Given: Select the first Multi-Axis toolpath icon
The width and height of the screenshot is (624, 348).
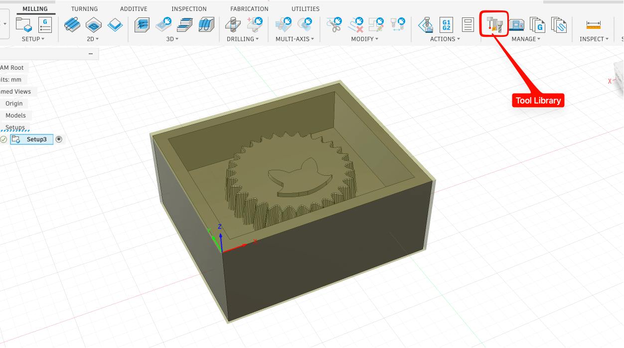Looking at the screenshot, I should pyautogui.click(x=284, y=24).
